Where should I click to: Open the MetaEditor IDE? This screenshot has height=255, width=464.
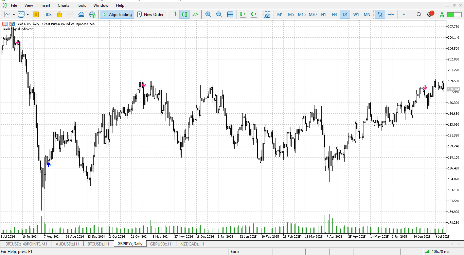(x=49, y=15)
